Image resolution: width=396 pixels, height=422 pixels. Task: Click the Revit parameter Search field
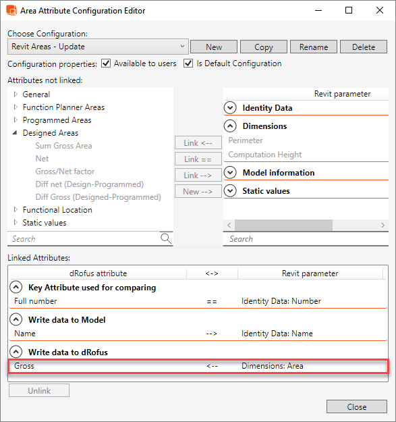(306, 239)
